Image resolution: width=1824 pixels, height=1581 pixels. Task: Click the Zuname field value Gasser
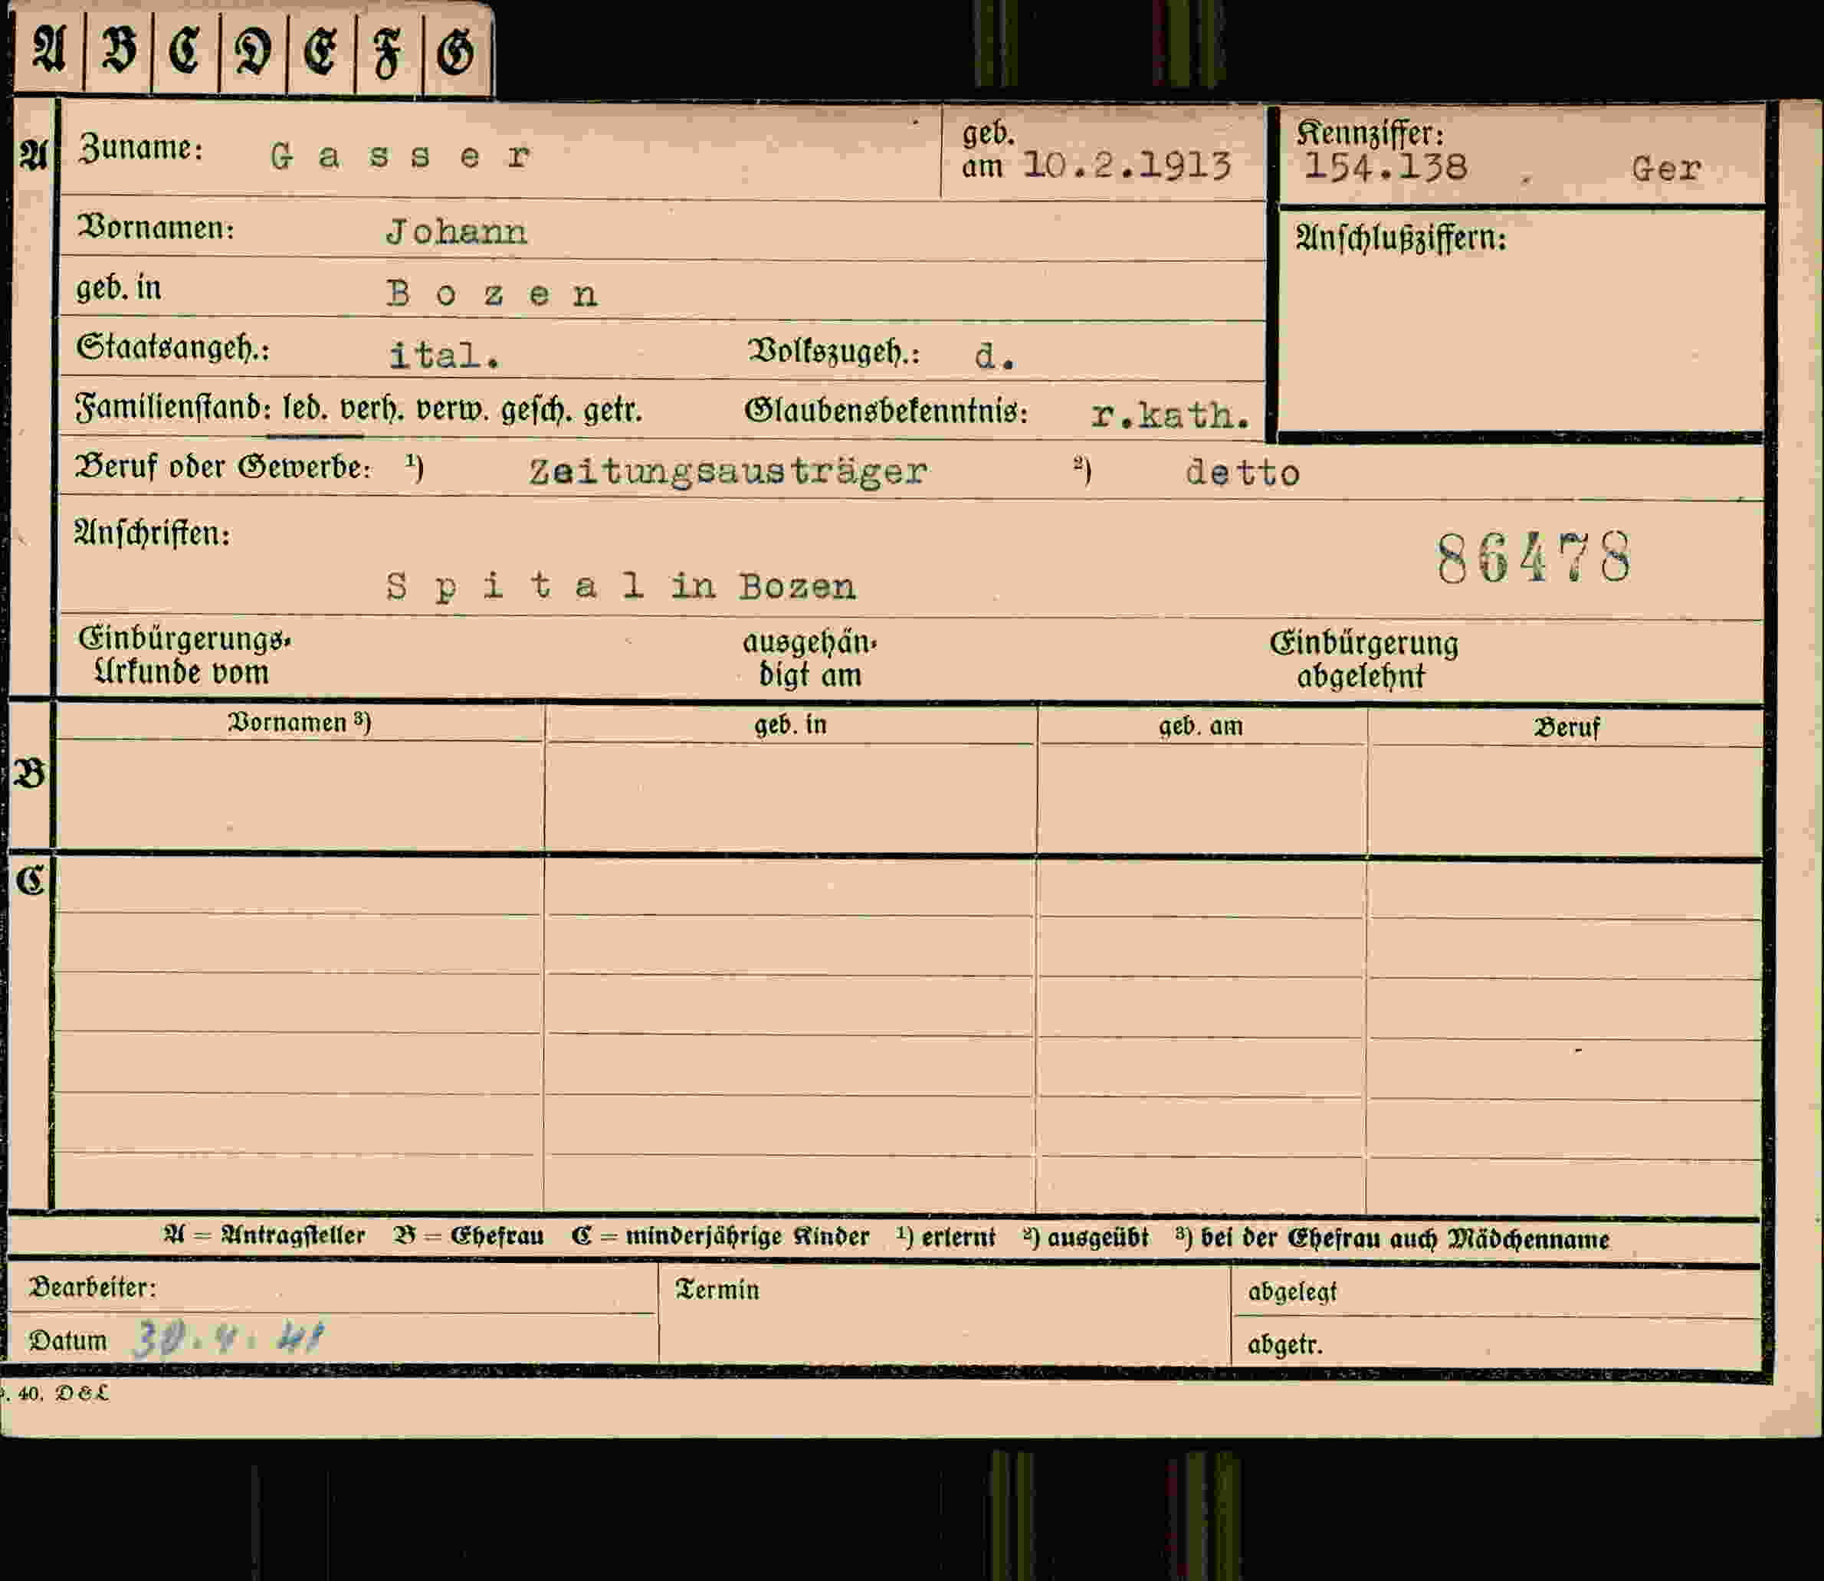tap(400, 156)
